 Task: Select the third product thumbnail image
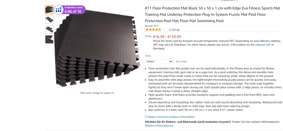coord(49,29)
